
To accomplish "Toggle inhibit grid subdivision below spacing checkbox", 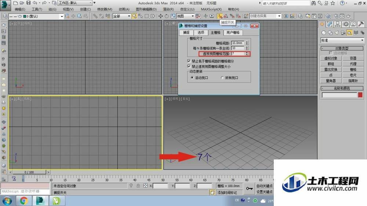I will coord(189,61).
